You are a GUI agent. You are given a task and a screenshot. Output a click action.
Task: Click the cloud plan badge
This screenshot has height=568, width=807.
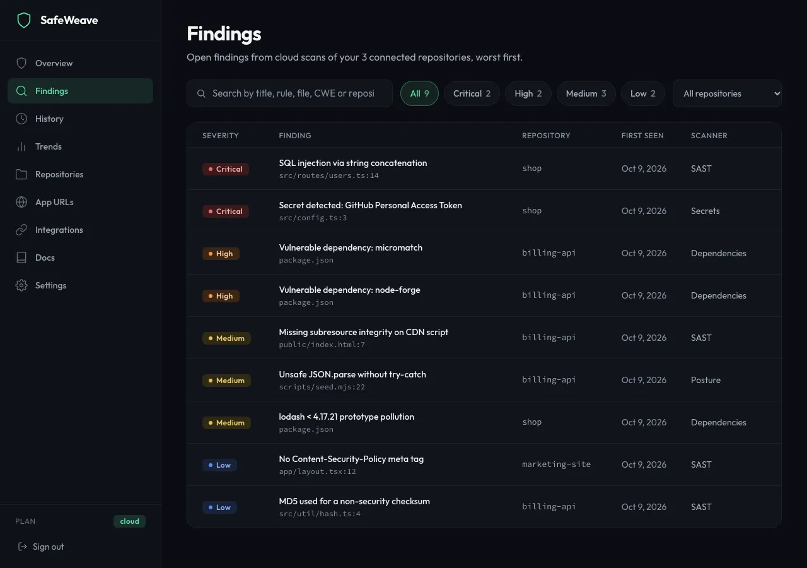pyautogui.click(x=129, y=521)
